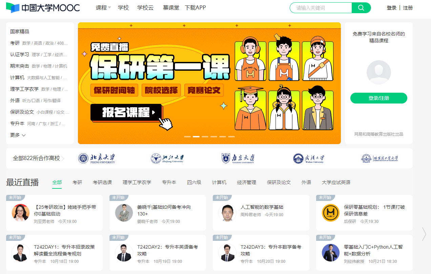Click 刘经纬教授 avatar thumbnail
The width and height of the screenshot is (431, 274).
pyautogui.click(x=331, y=253)
